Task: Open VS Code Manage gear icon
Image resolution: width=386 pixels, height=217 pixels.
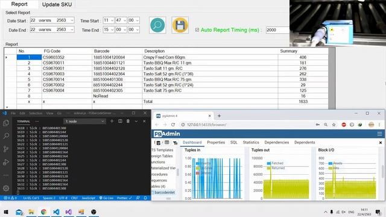Action: 6,188
